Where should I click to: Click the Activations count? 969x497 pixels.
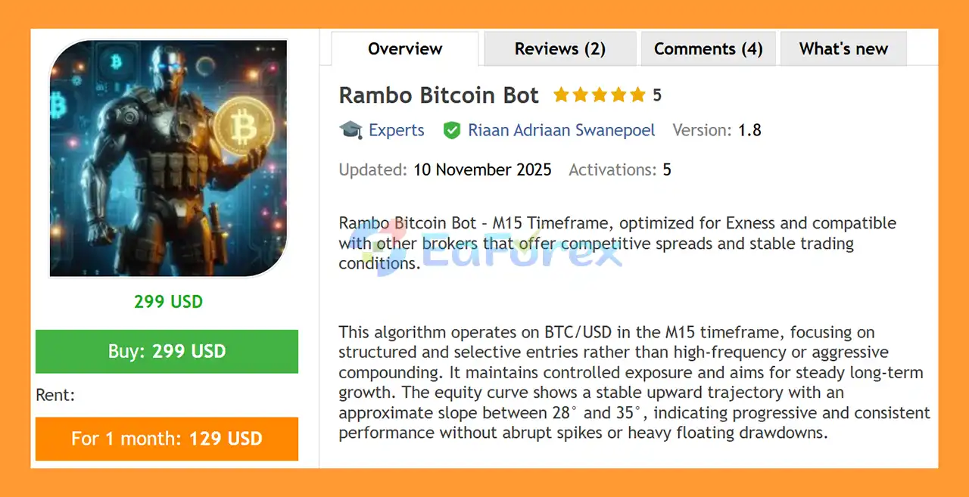(667, 169)
